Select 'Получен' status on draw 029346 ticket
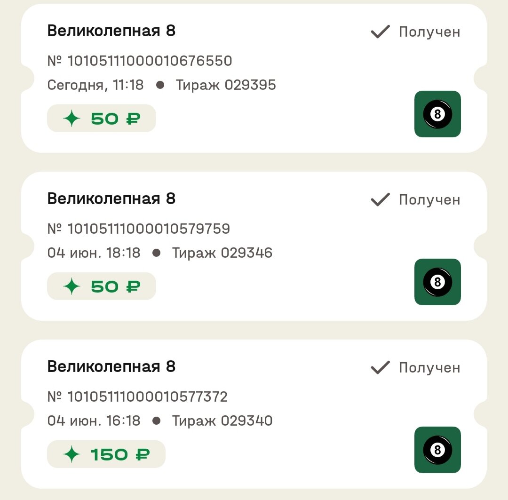The width and height of the screenshot is (508, 500). [429, 200]
